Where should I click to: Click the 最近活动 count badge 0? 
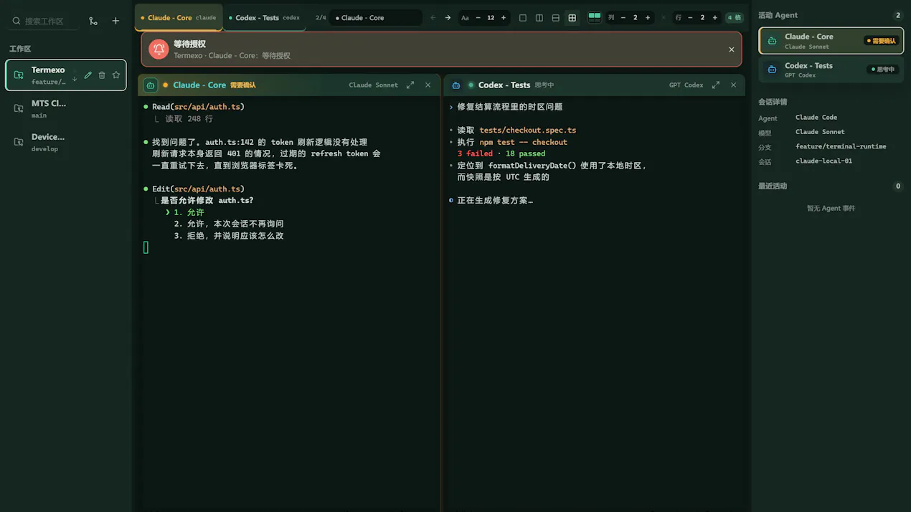[x=898, y=186]
